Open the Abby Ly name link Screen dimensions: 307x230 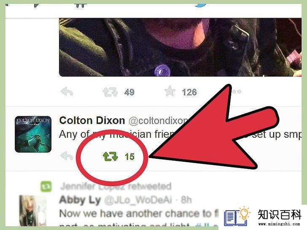80,200
